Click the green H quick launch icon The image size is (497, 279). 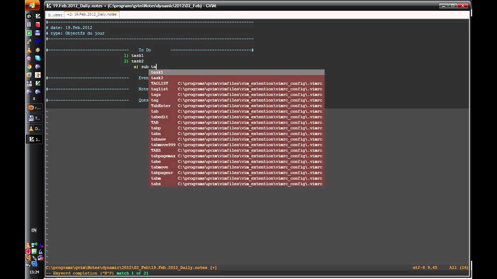pos(29,33)
